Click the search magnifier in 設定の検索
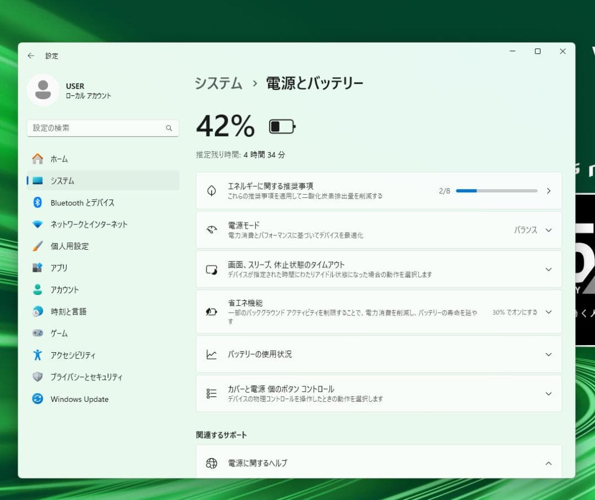 pos(169,127)
